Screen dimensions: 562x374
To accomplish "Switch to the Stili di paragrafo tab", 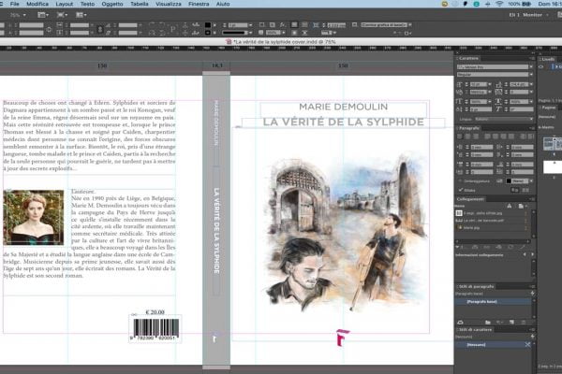I will click(477, 287).
